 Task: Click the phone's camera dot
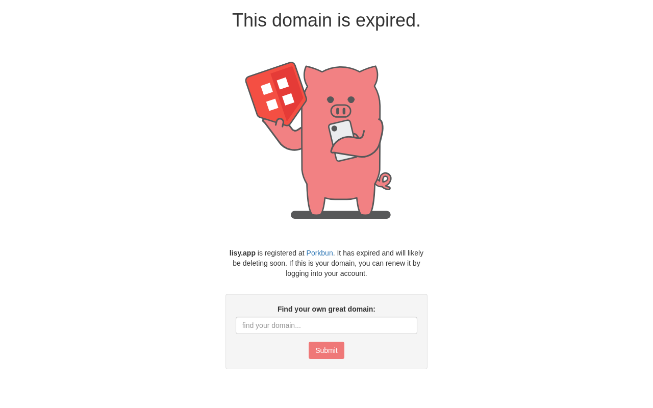(334, 129)
